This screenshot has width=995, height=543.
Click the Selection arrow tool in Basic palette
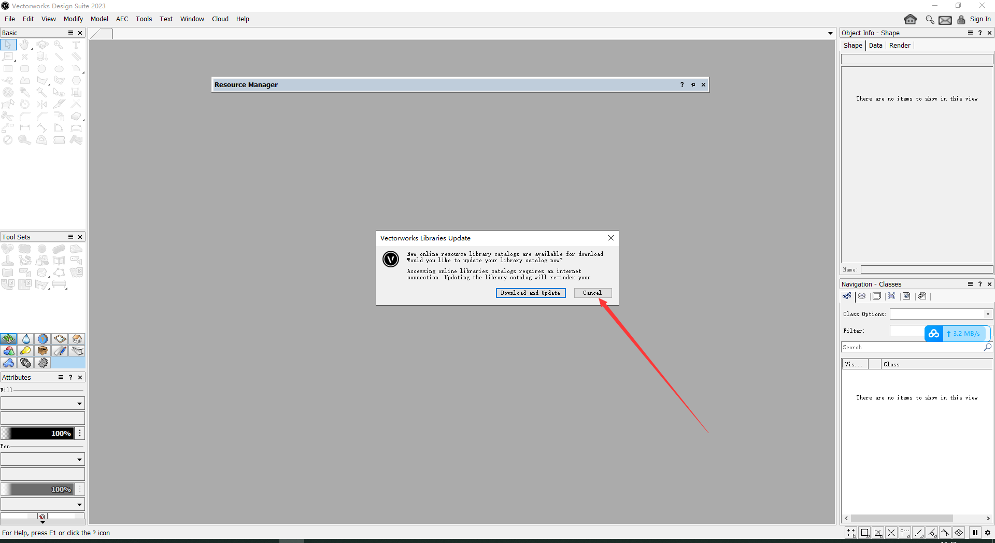pyautogui.click(x=8, y=45)
